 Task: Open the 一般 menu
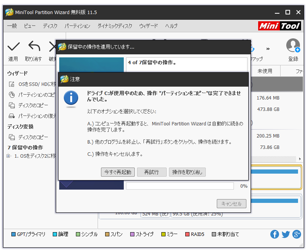click(12, 26)
